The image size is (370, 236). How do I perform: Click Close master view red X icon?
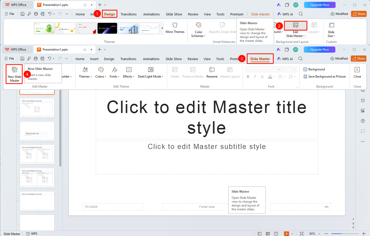coord(357,70)
